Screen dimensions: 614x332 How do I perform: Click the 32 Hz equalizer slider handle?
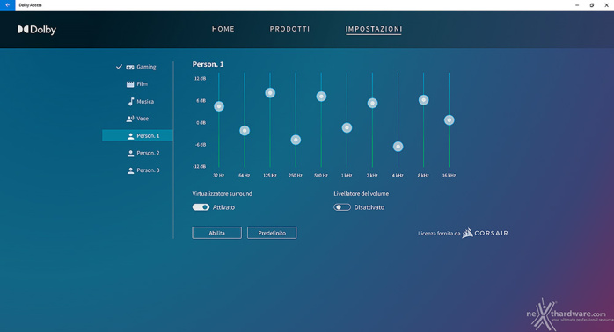tap(219, 106)
